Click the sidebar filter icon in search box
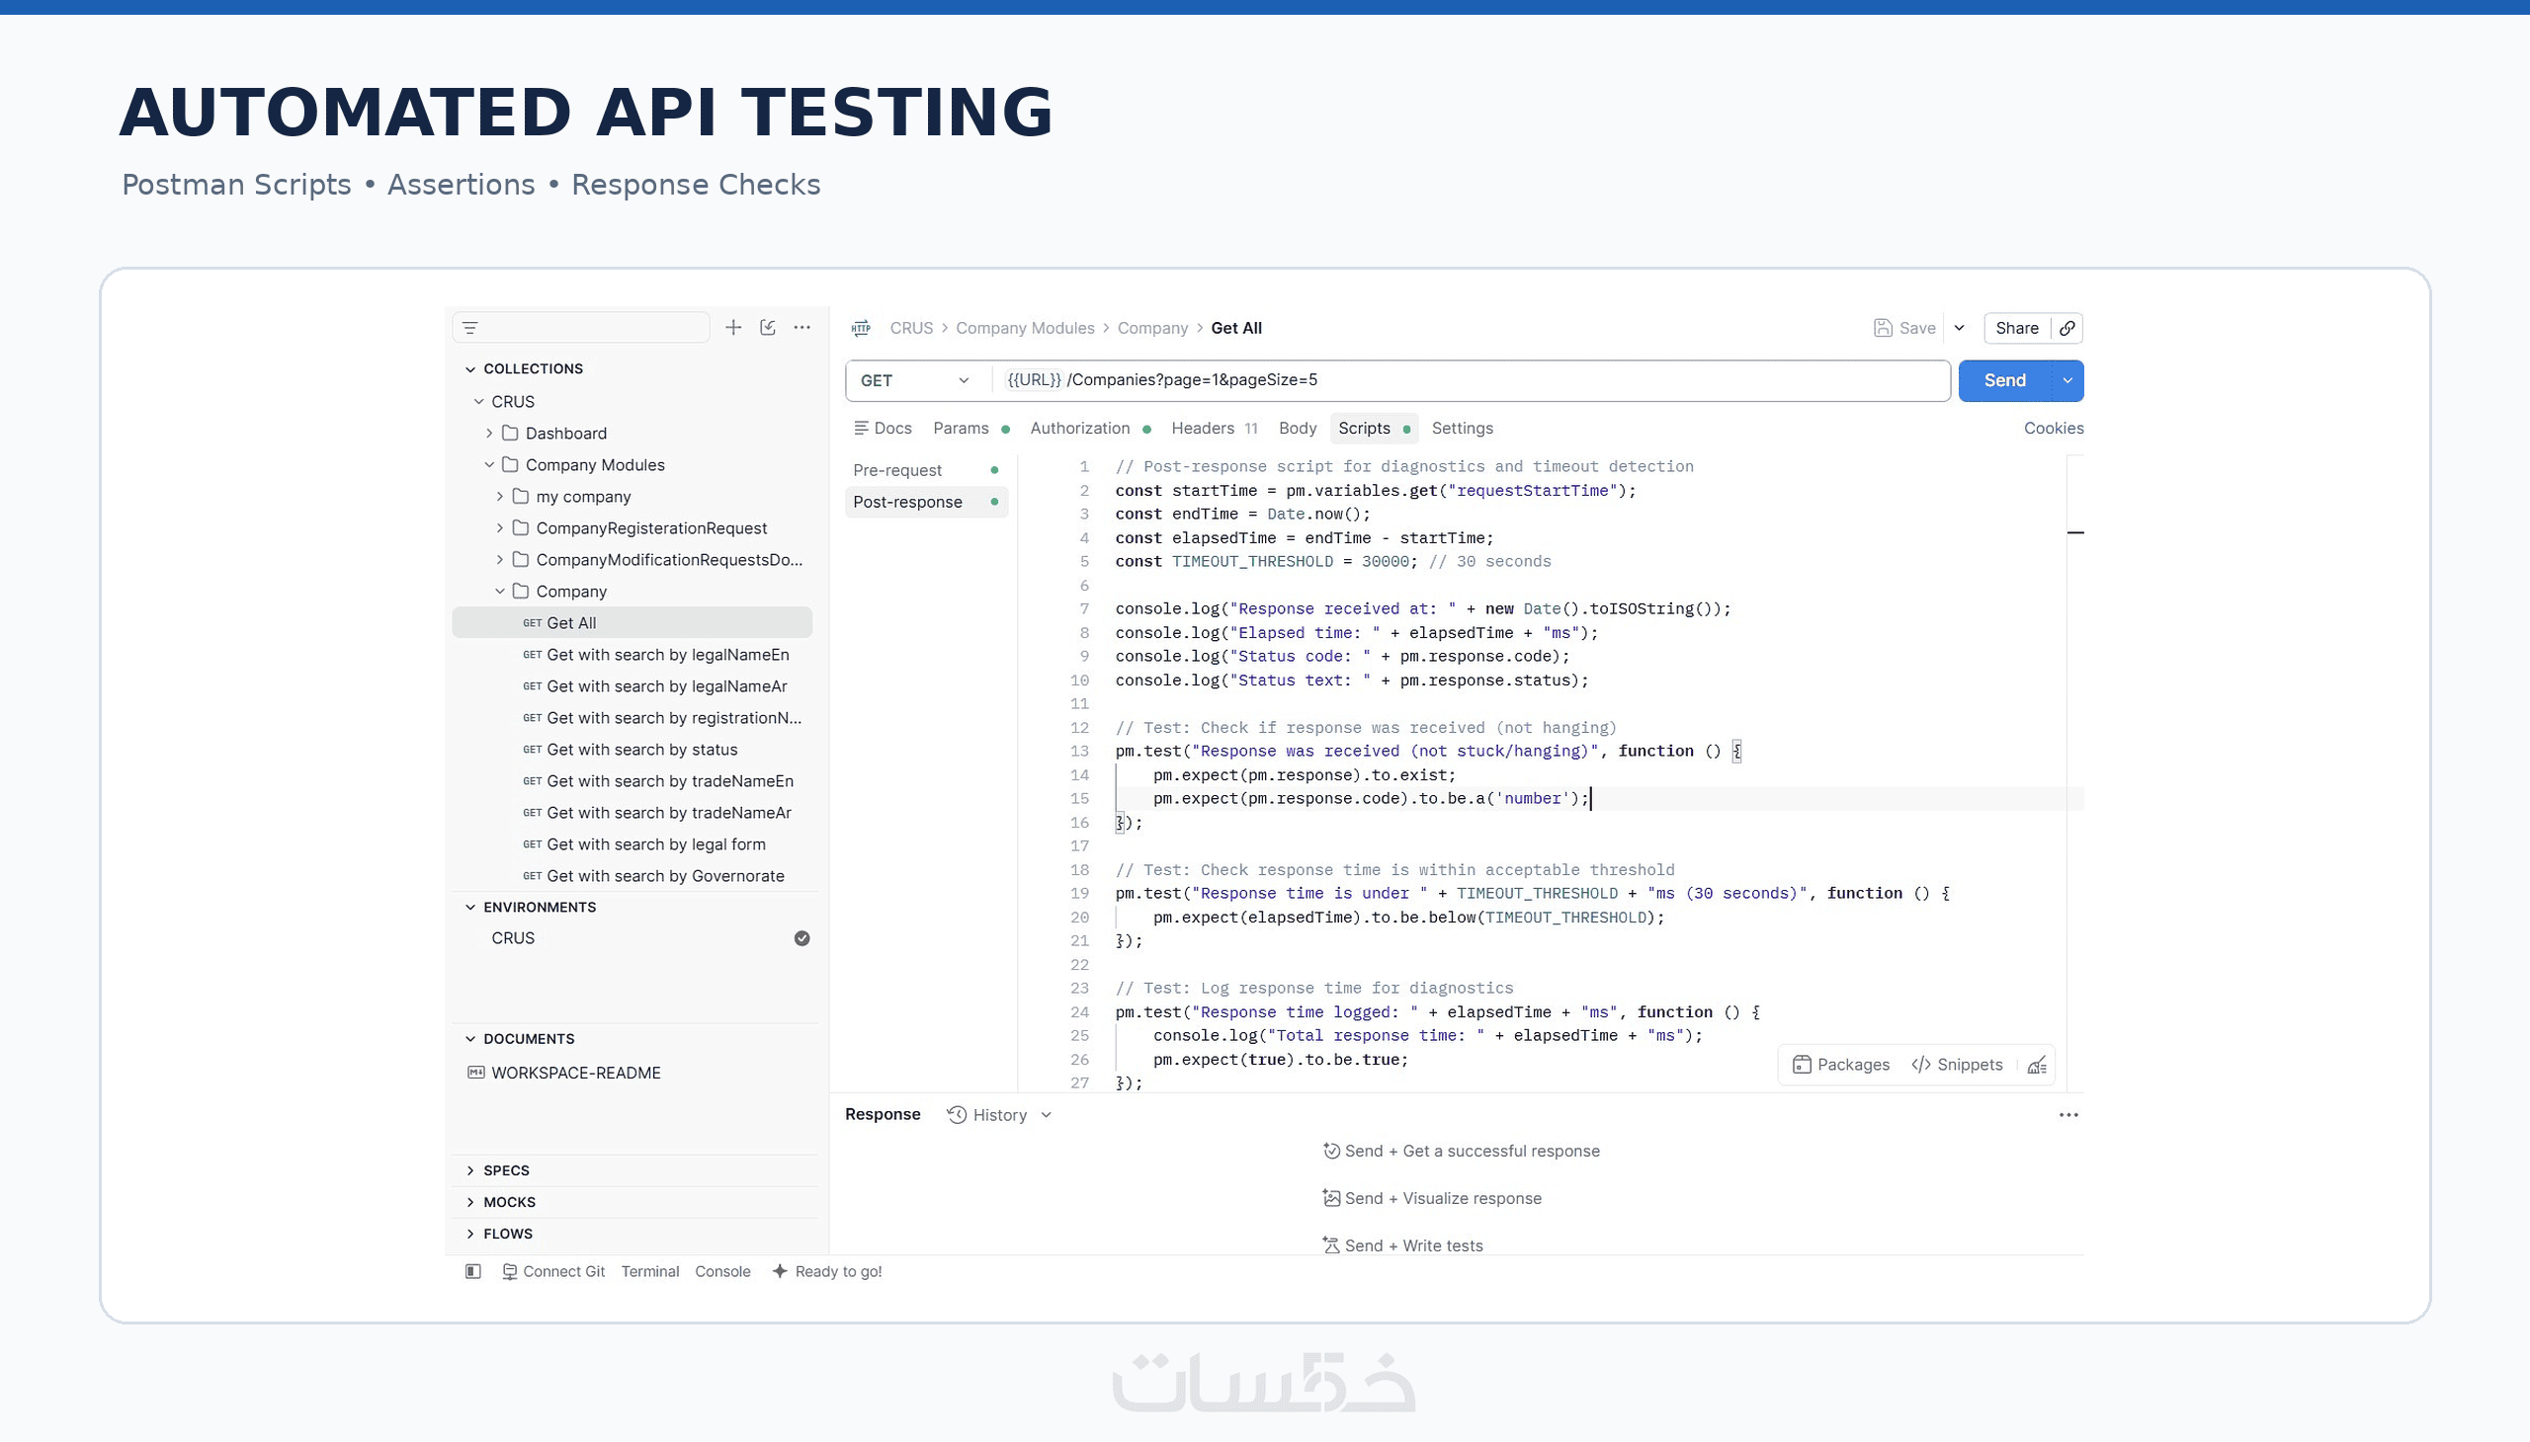The height and width of the screenshot is (1442, 2530). click(x=470, y=328)
